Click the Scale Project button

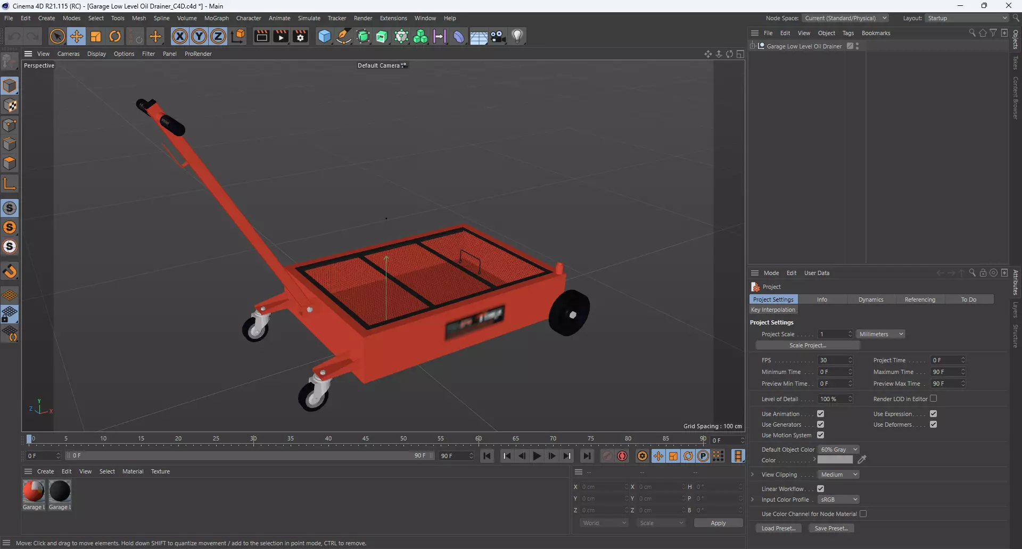[807, 345]
